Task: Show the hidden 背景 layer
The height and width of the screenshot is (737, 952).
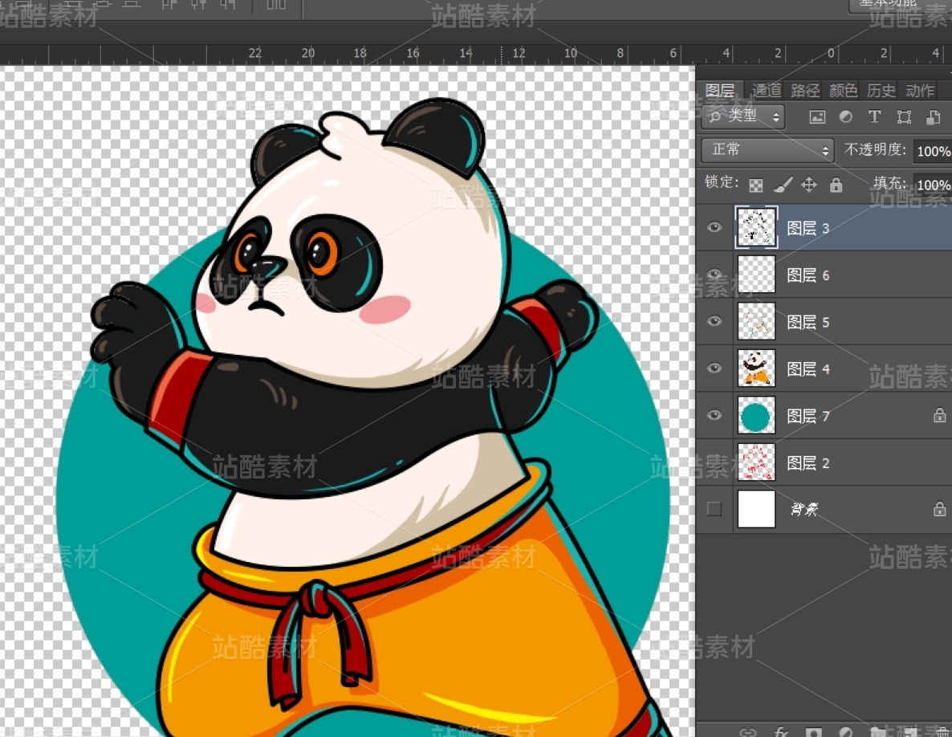Action: 714,509
